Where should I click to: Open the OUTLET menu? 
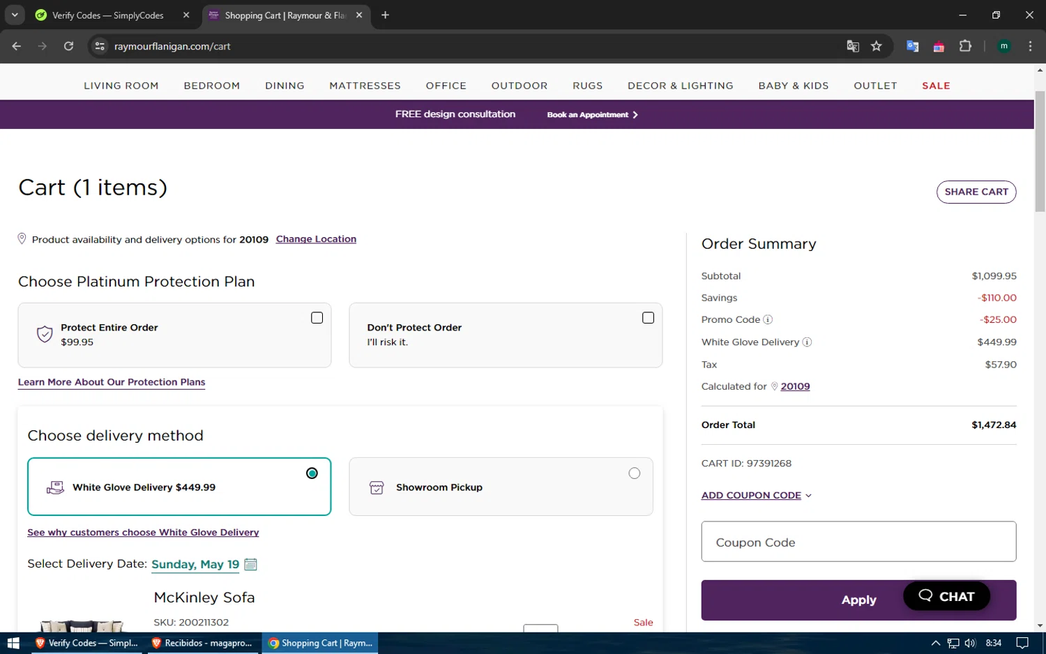(x=875, y=86)
